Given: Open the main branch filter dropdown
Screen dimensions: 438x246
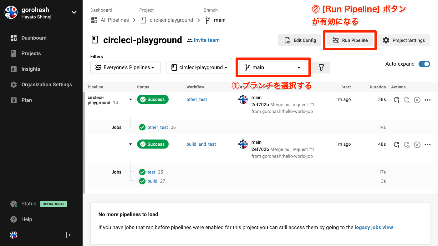Looking at the screenshot, I should point(273,68).
